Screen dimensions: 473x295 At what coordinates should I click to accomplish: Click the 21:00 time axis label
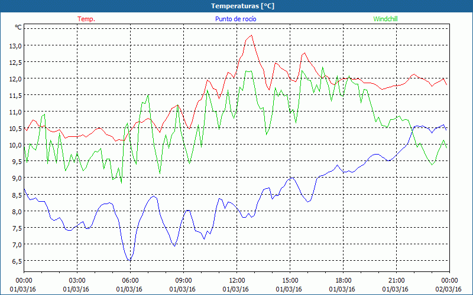tap(396, 281)
